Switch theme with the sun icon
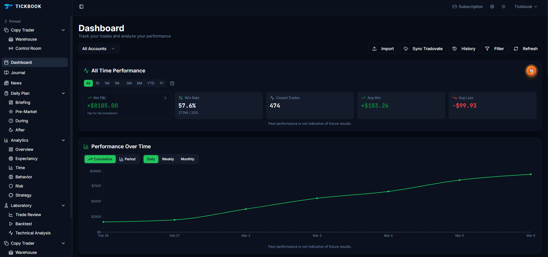This screenshot has height=257, width=548. (504, 7)
